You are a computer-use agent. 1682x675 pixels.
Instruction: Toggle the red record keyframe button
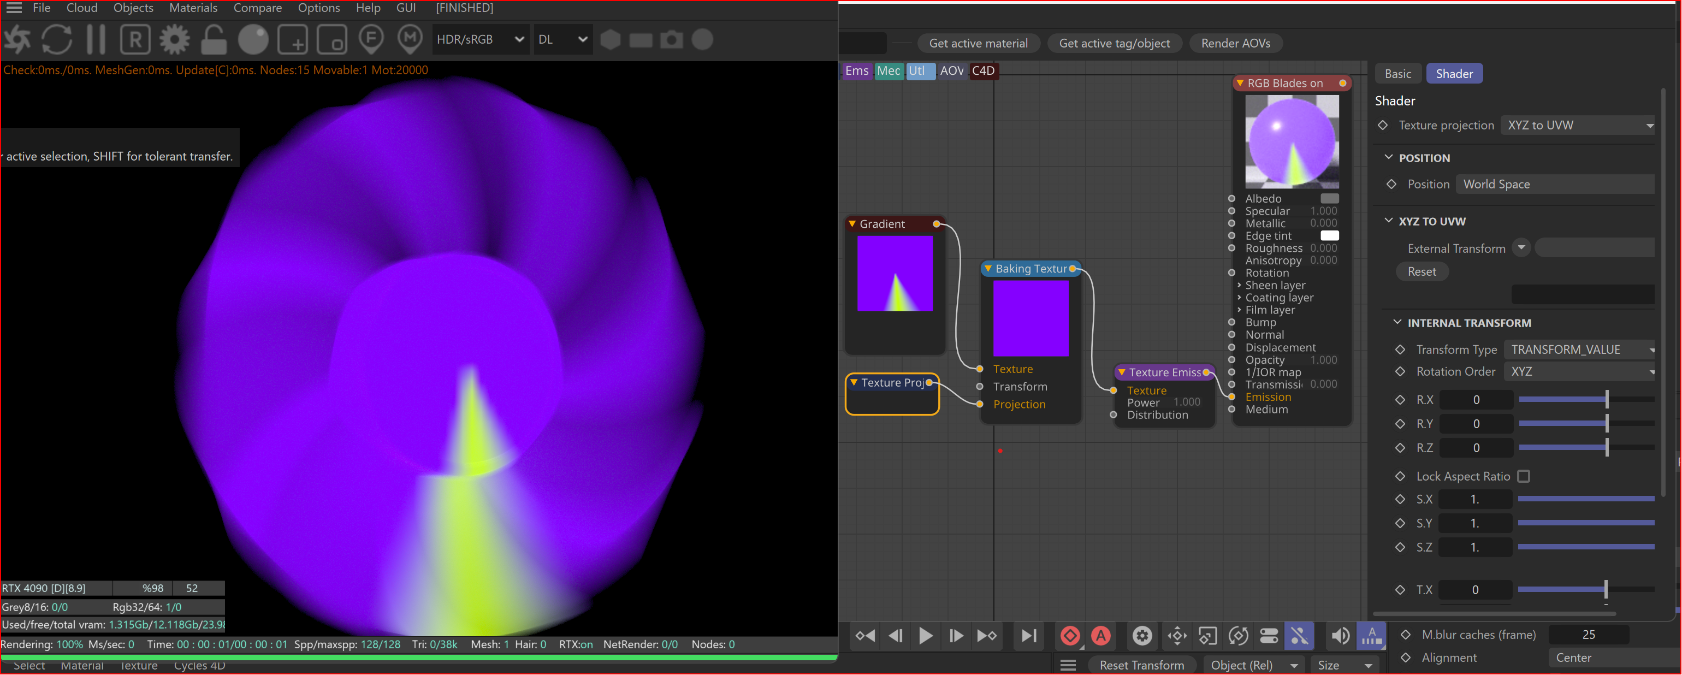pyautogui.click(x=1070, y=635)
